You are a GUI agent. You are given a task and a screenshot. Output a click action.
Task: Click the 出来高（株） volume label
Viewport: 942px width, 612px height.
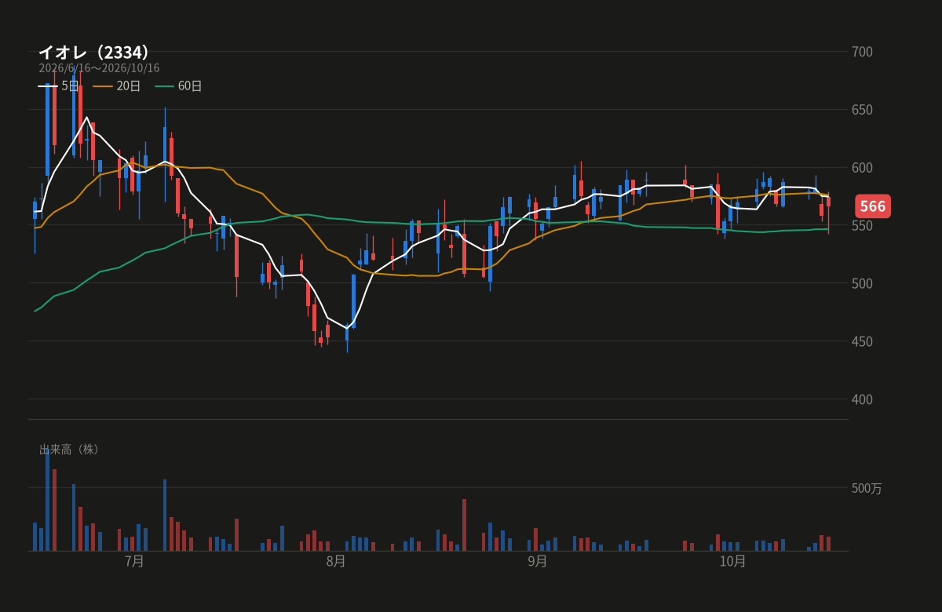click(70, 450)
